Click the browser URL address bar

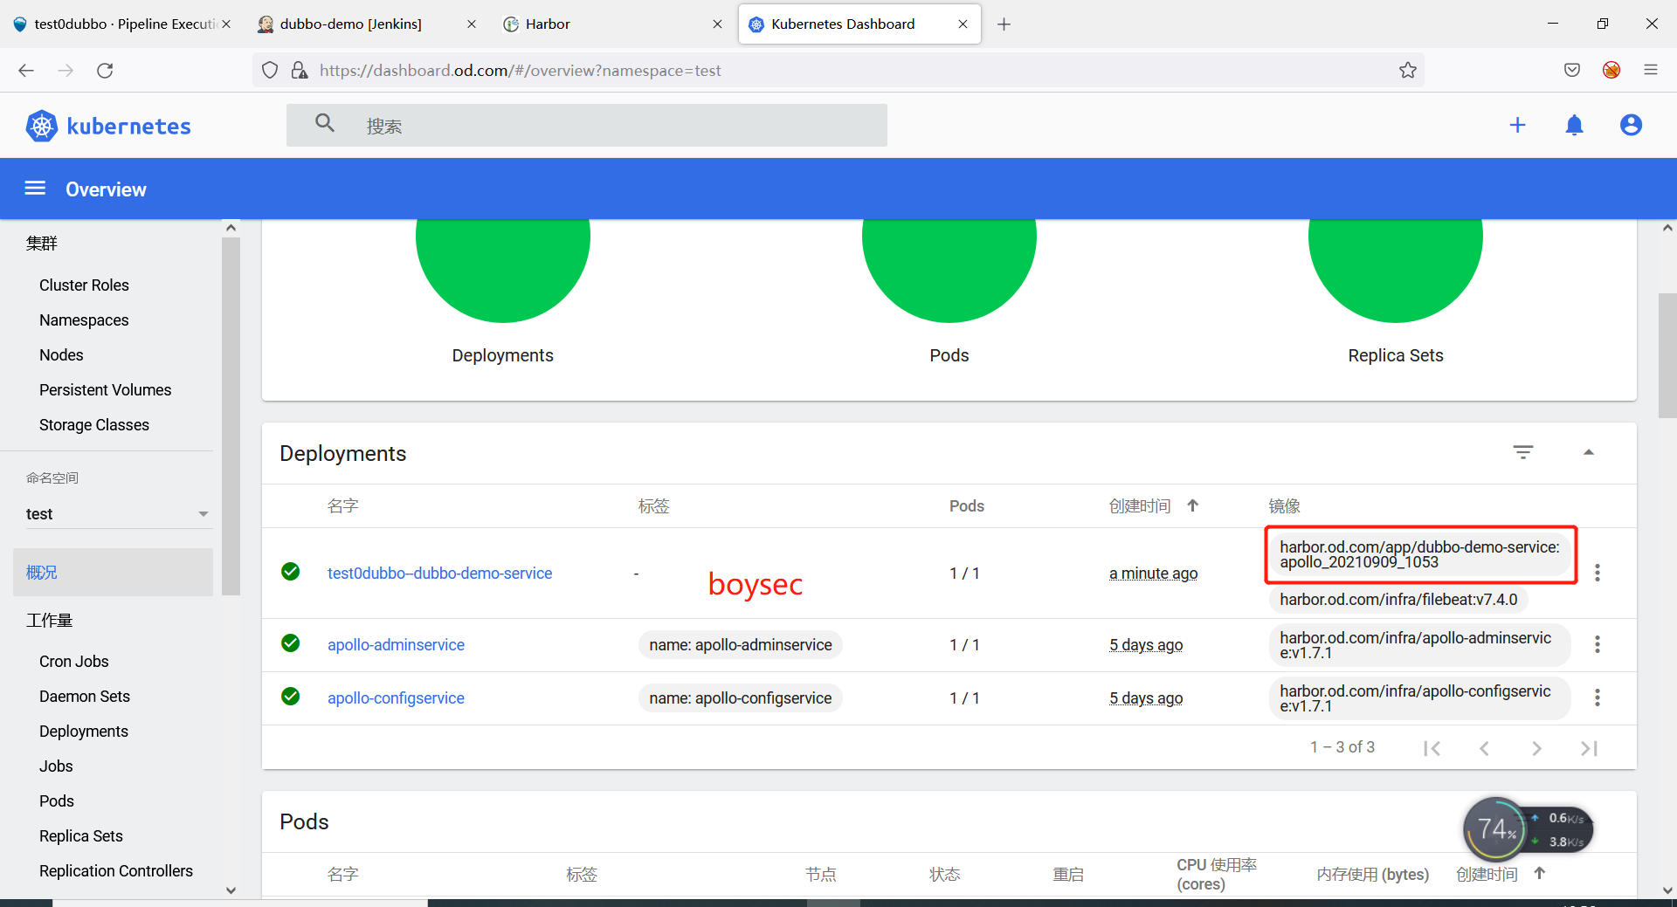838,70
